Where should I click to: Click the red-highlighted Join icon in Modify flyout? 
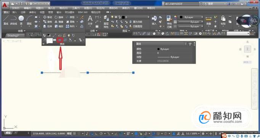coord(60,40)
